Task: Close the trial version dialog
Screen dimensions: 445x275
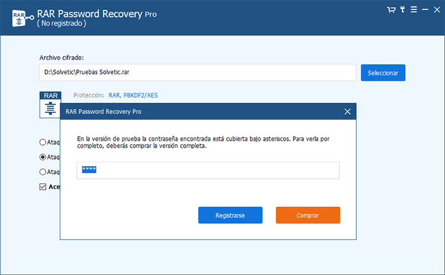Action: [x=347, y=111]
